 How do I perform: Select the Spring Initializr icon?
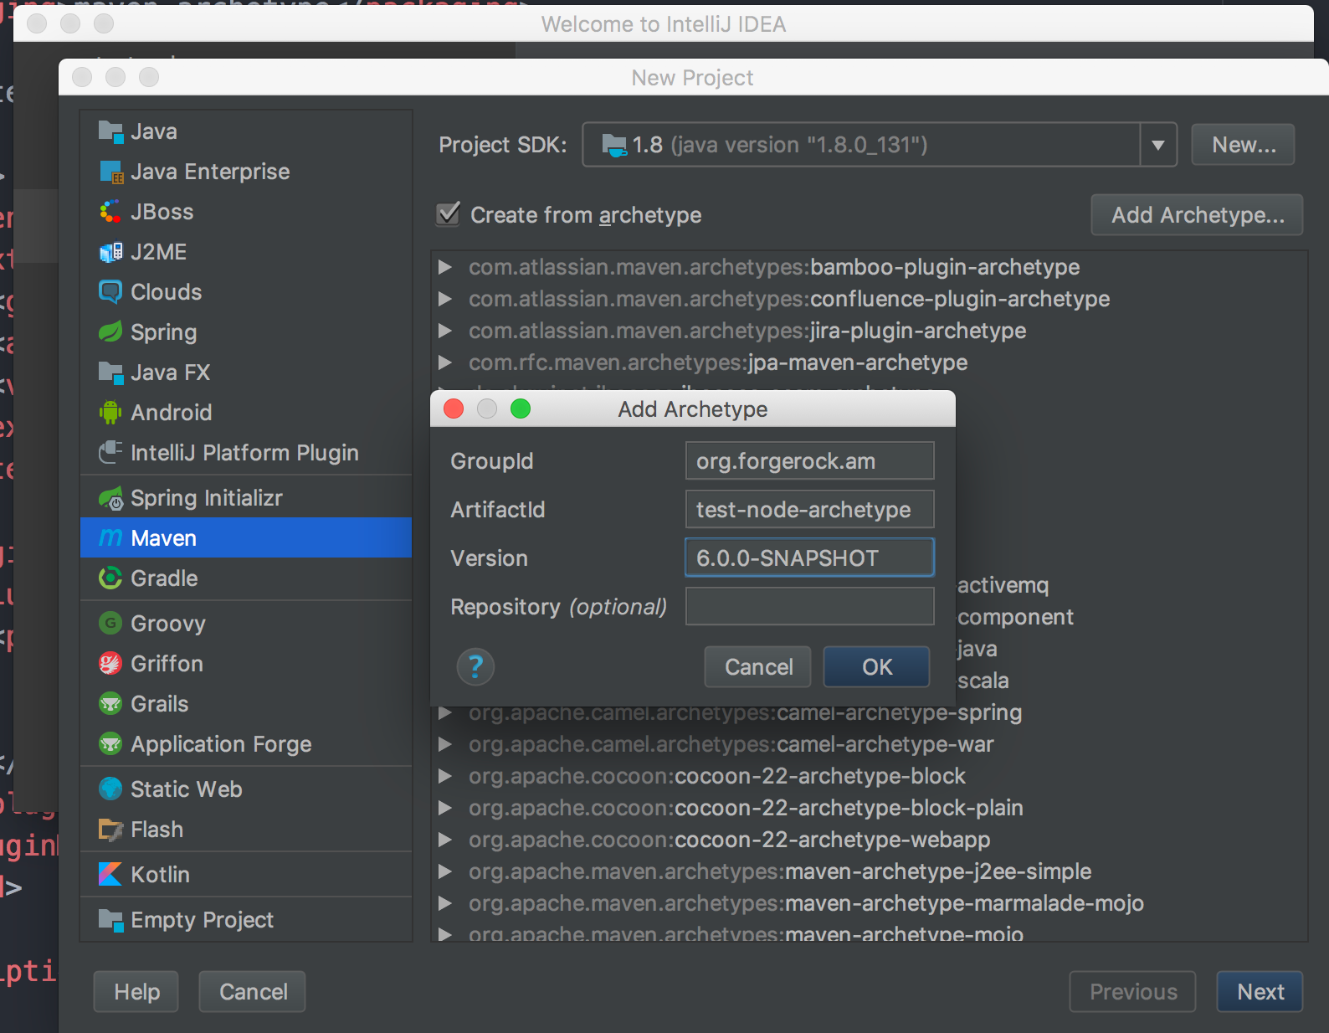110,498
